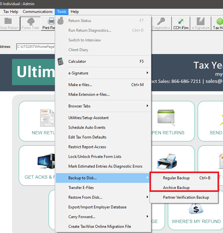Click the NEW RETURN tile label
This screenshot has width=223, height=233.
43,133
